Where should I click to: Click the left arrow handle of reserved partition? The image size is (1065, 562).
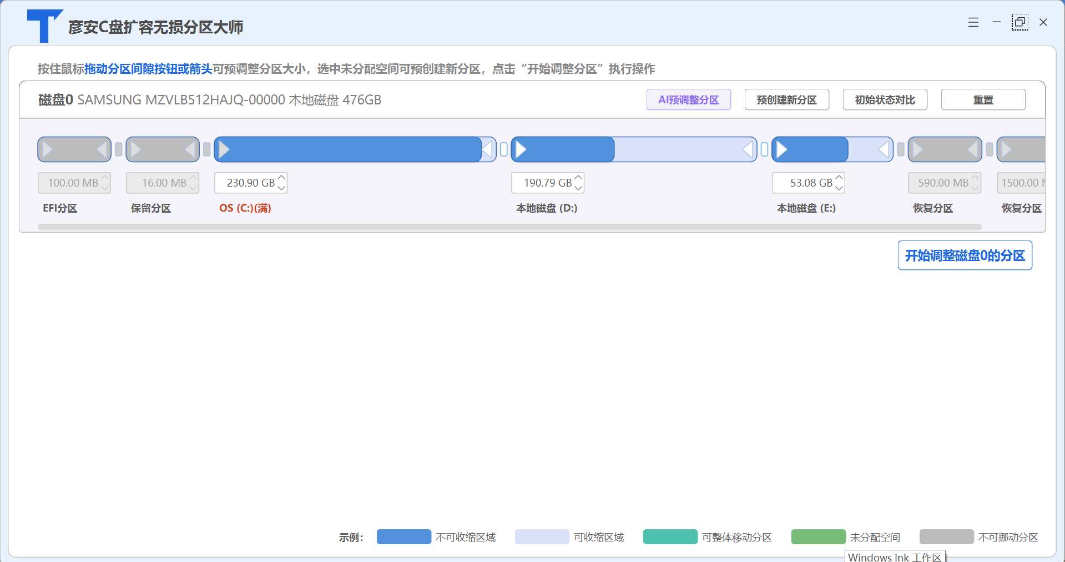(x=136, y=149)
